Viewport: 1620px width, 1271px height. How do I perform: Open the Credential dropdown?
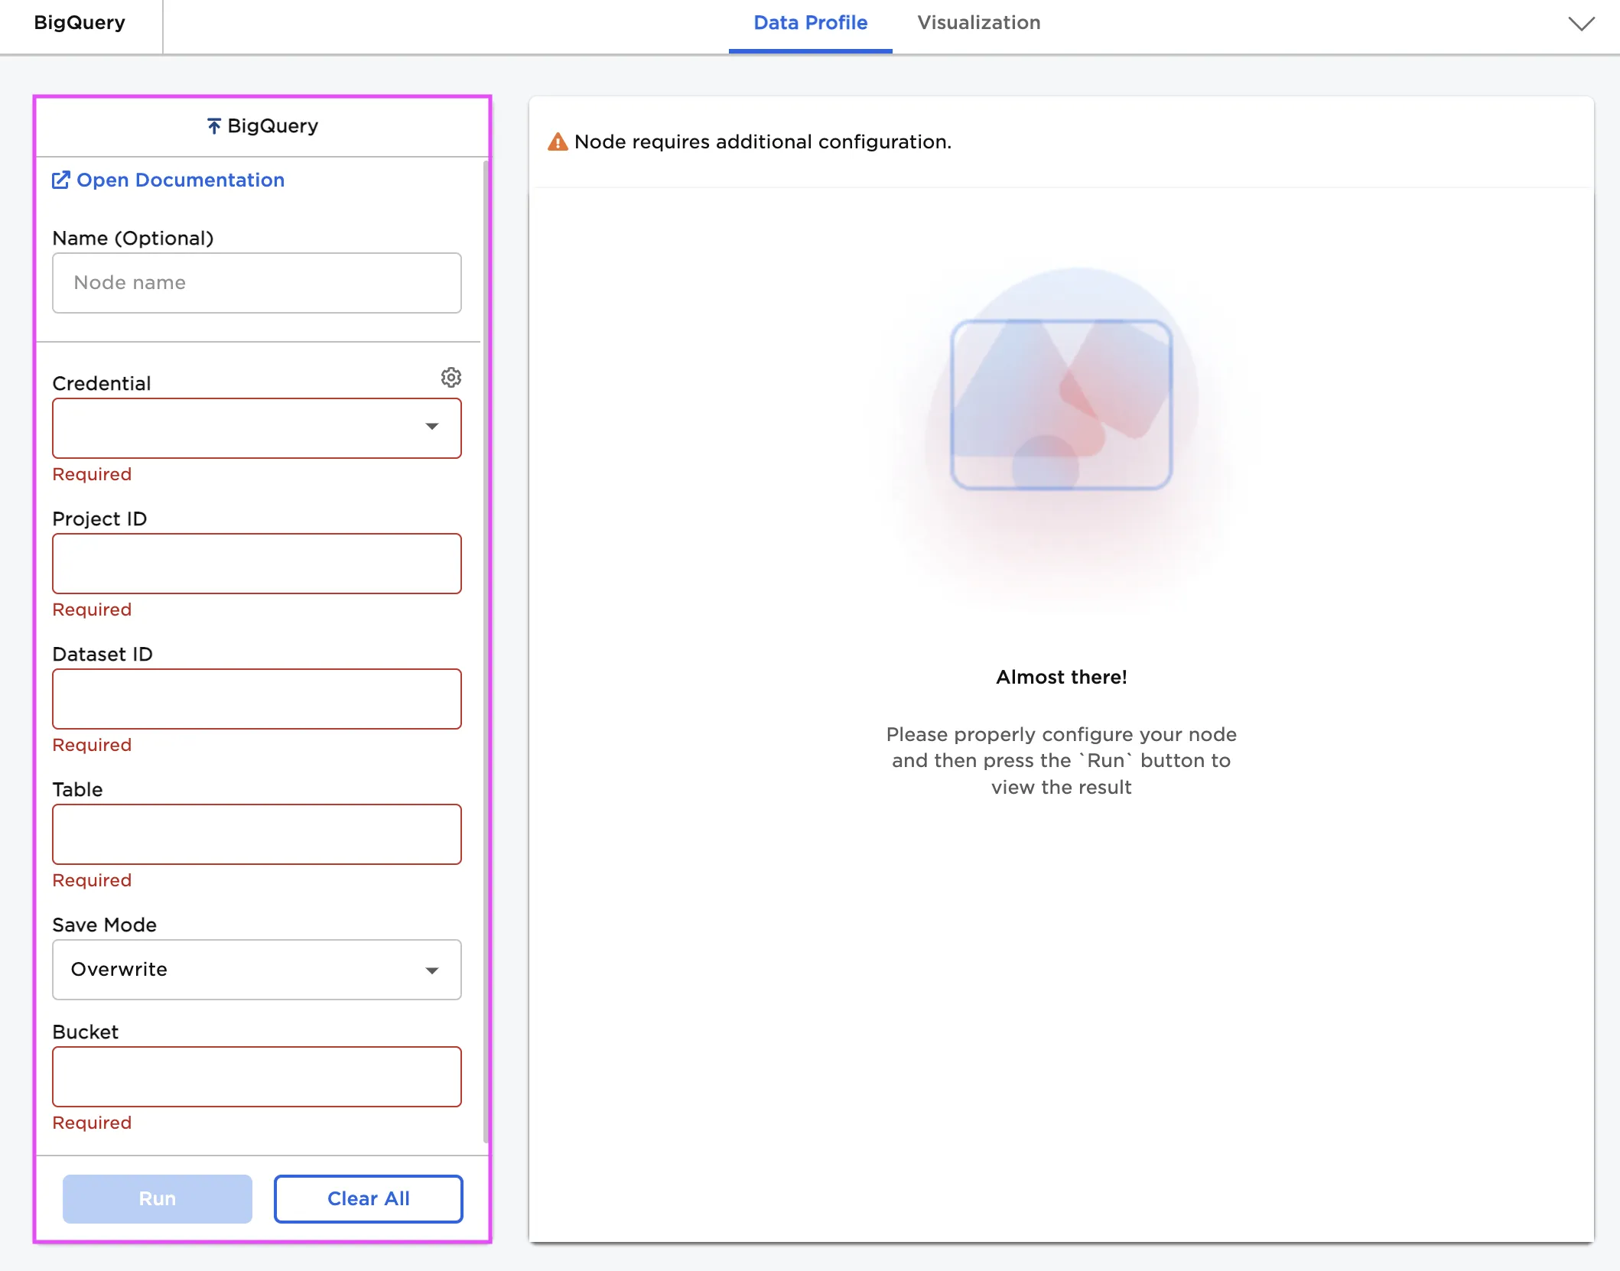[256, 428]
